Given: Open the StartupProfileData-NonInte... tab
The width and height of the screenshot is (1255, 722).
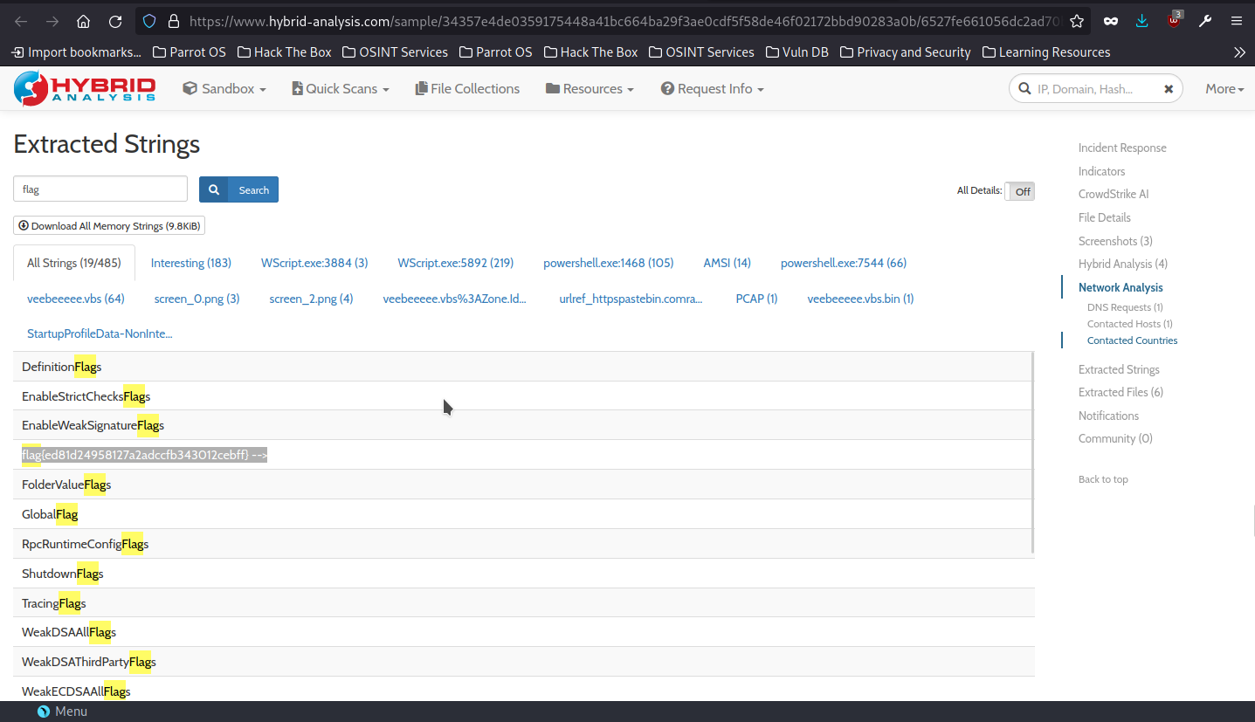Looking at the screenshot, I should (x=100, y=333).
